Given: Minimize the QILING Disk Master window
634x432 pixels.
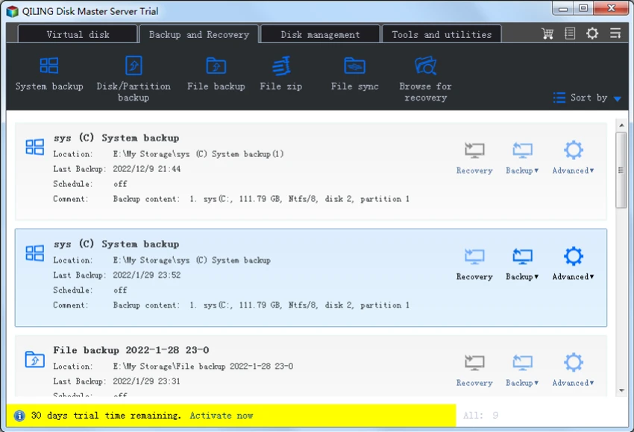Looking at the screenshot, I should point(563,8).
